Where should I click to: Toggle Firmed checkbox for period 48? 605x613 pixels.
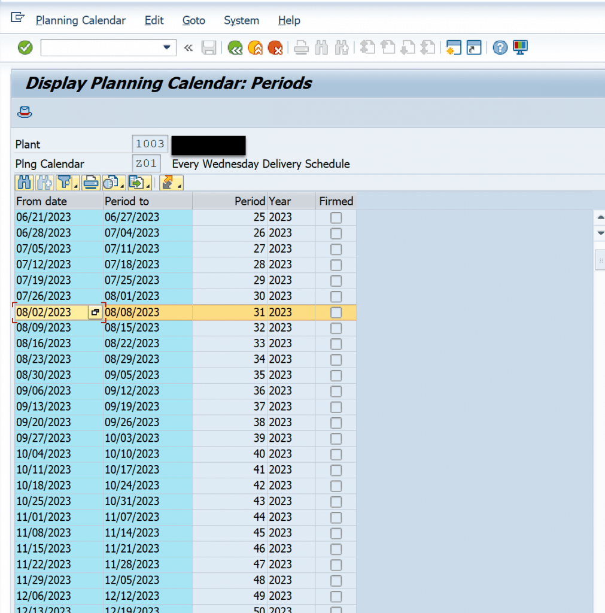(336, 581)
